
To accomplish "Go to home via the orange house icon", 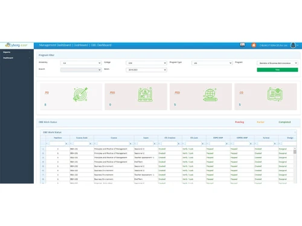I will click(x=254, y=45).
